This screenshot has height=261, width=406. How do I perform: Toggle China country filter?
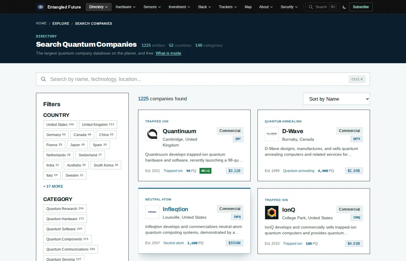click(x=106, y=135)
